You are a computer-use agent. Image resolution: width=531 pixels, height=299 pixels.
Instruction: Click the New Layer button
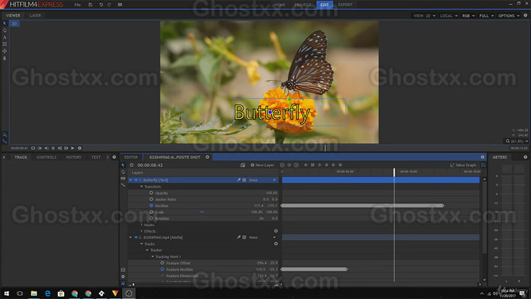pos(262,165)
